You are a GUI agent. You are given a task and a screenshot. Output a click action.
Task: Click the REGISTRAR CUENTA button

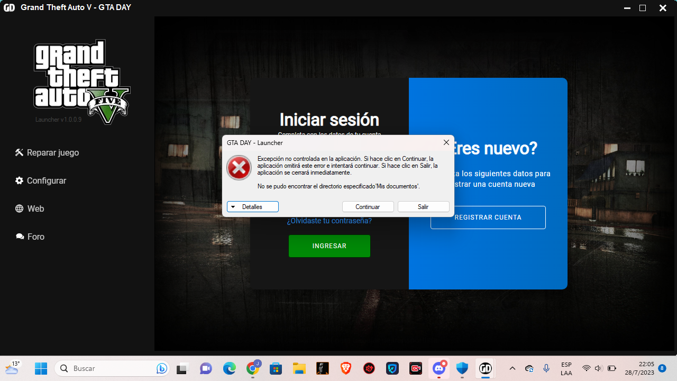tap(488, 217)
